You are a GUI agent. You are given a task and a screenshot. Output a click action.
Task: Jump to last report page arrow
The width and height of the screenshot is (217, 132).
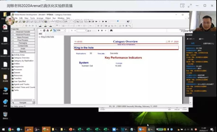[102, 31]
